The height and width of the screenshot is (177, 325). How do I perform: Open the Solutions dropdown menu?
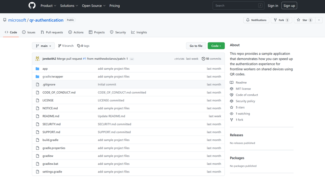[69, 6]
